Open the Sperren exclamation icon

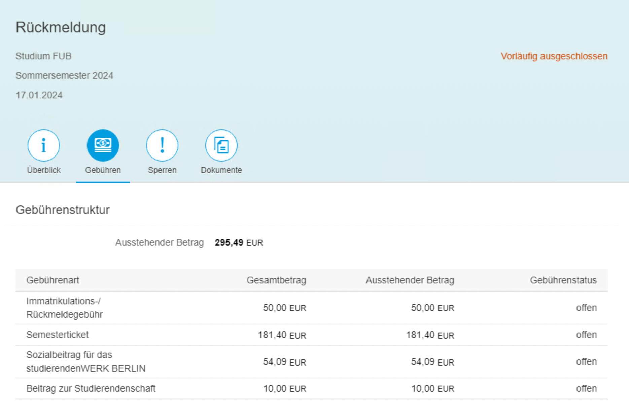coord(162,145)
